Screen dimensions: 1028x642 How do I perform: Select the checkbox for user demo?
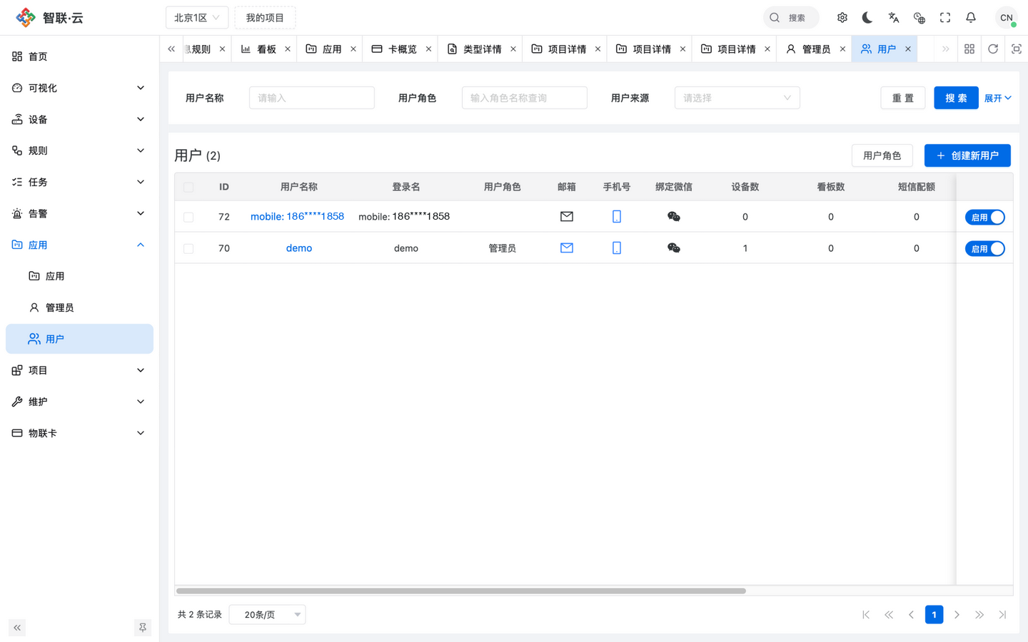188,248
